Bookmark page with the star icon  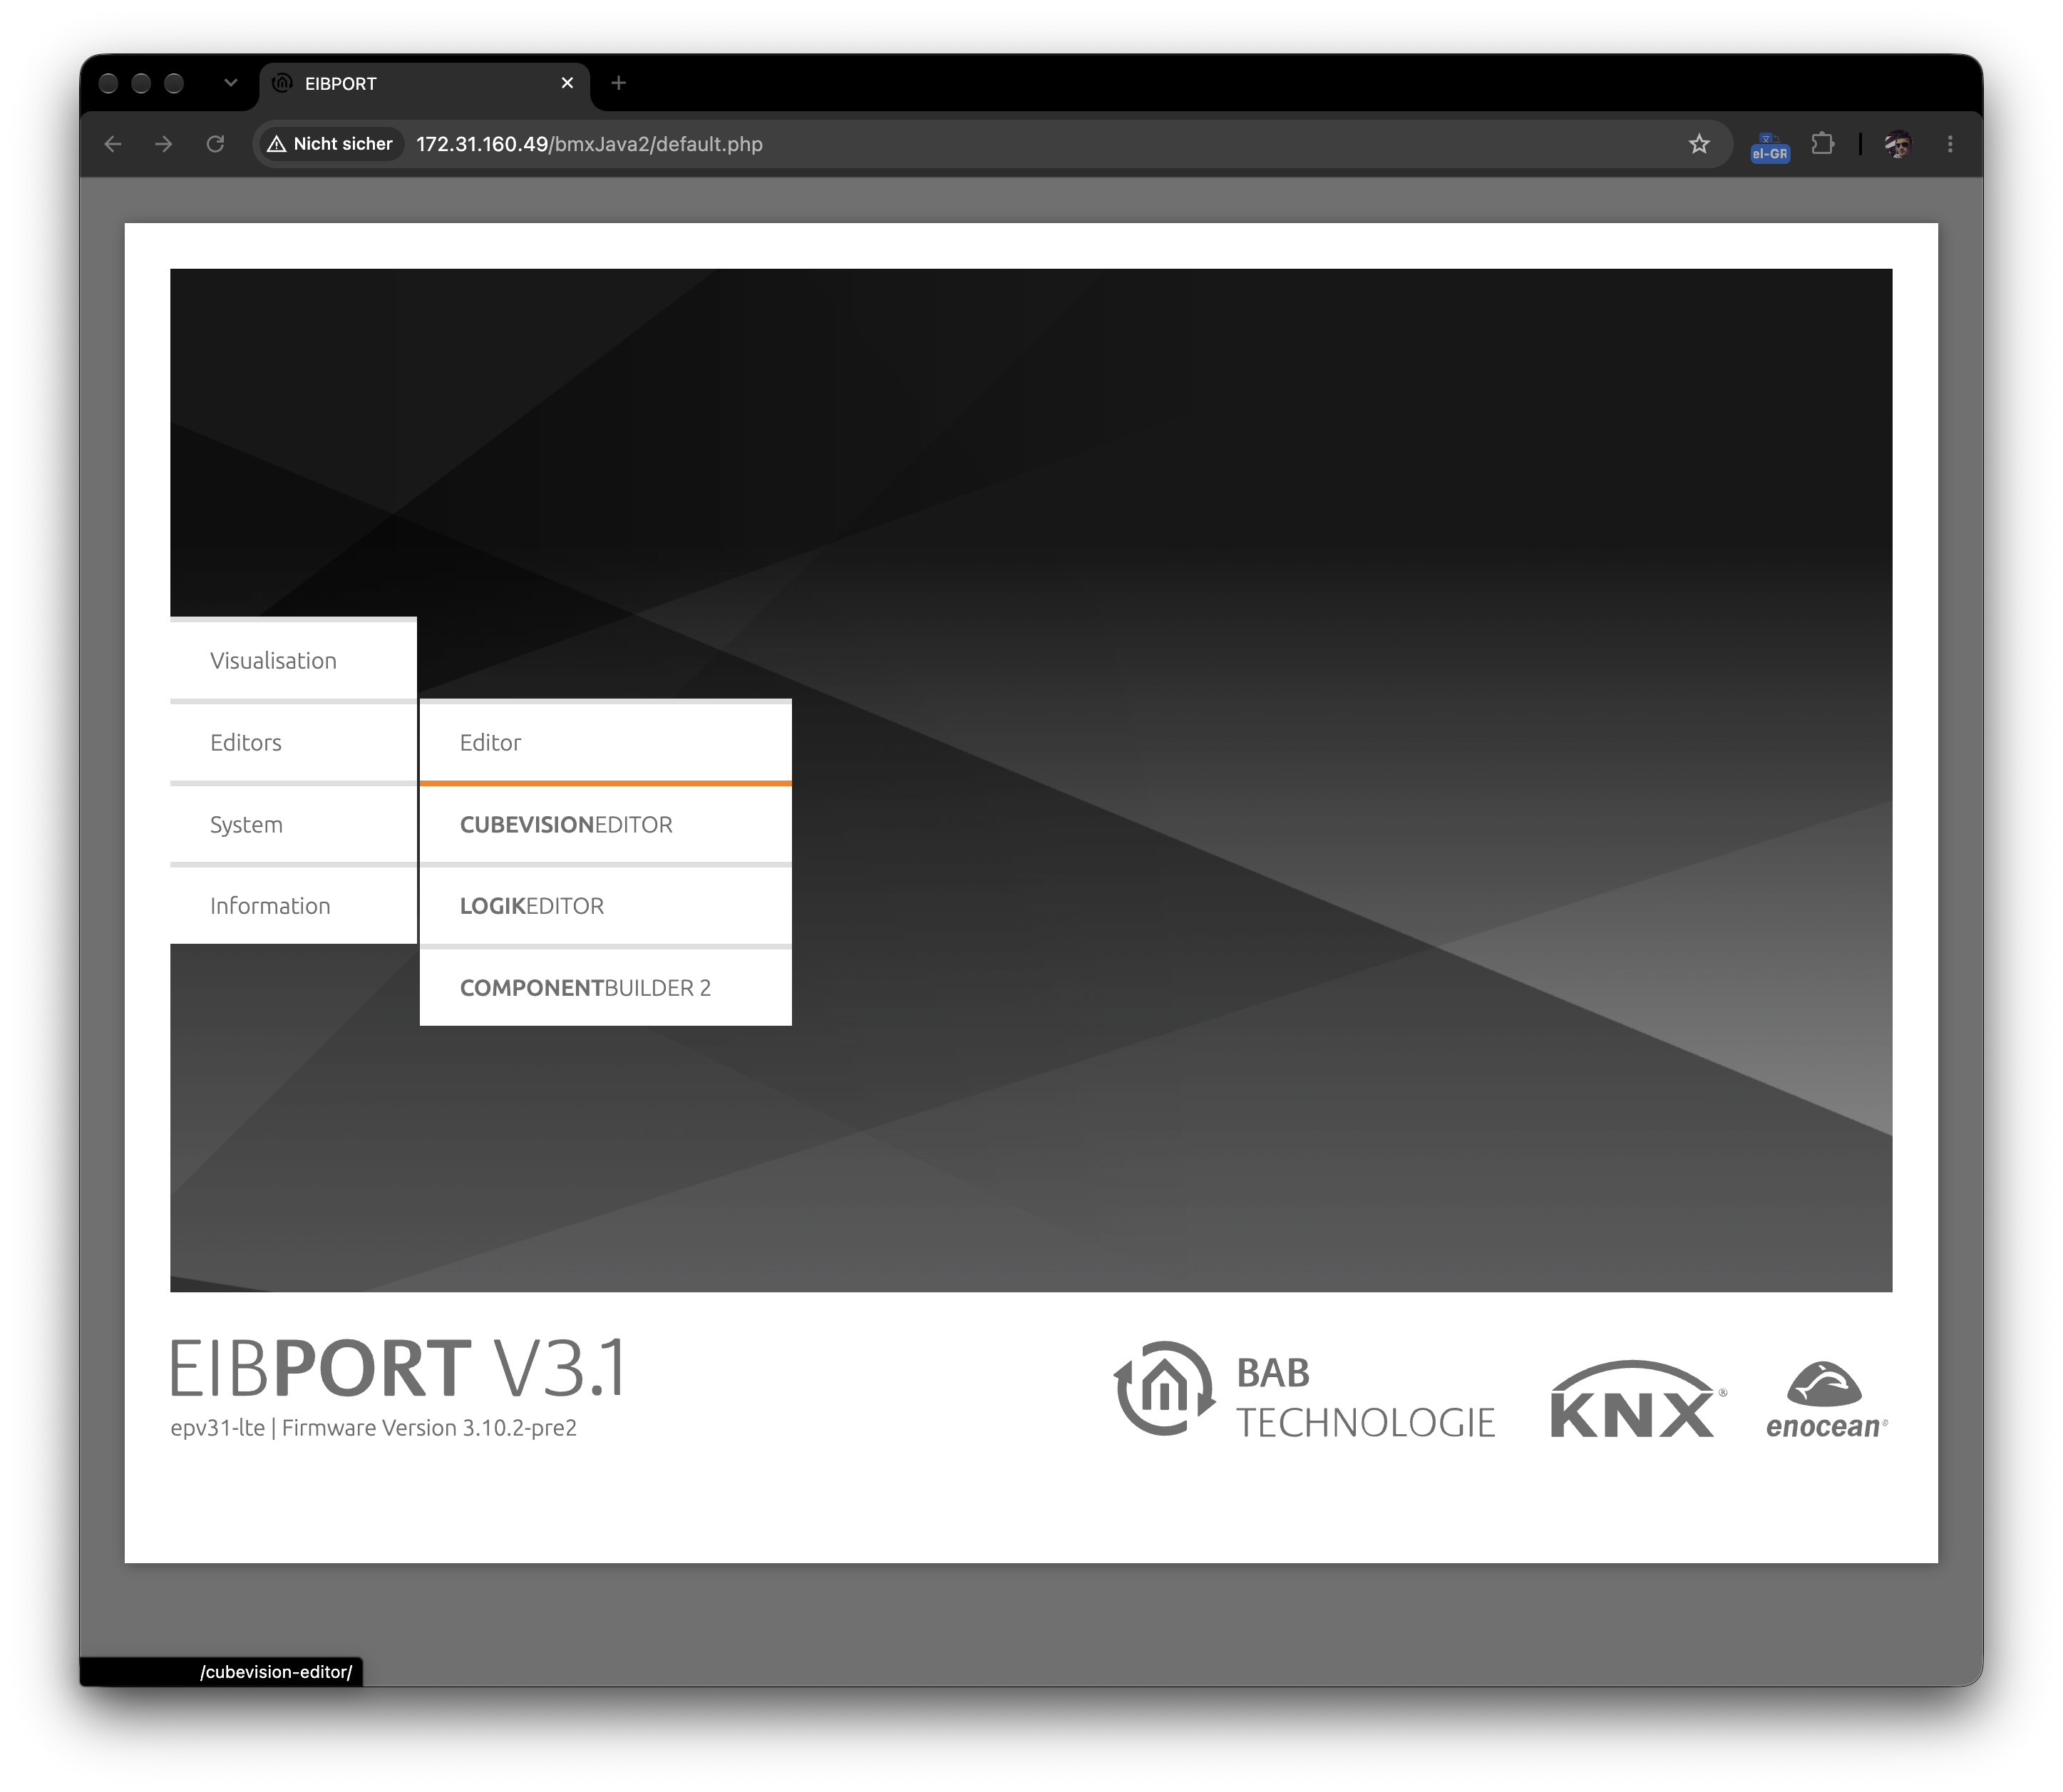tap(1699, 144)
